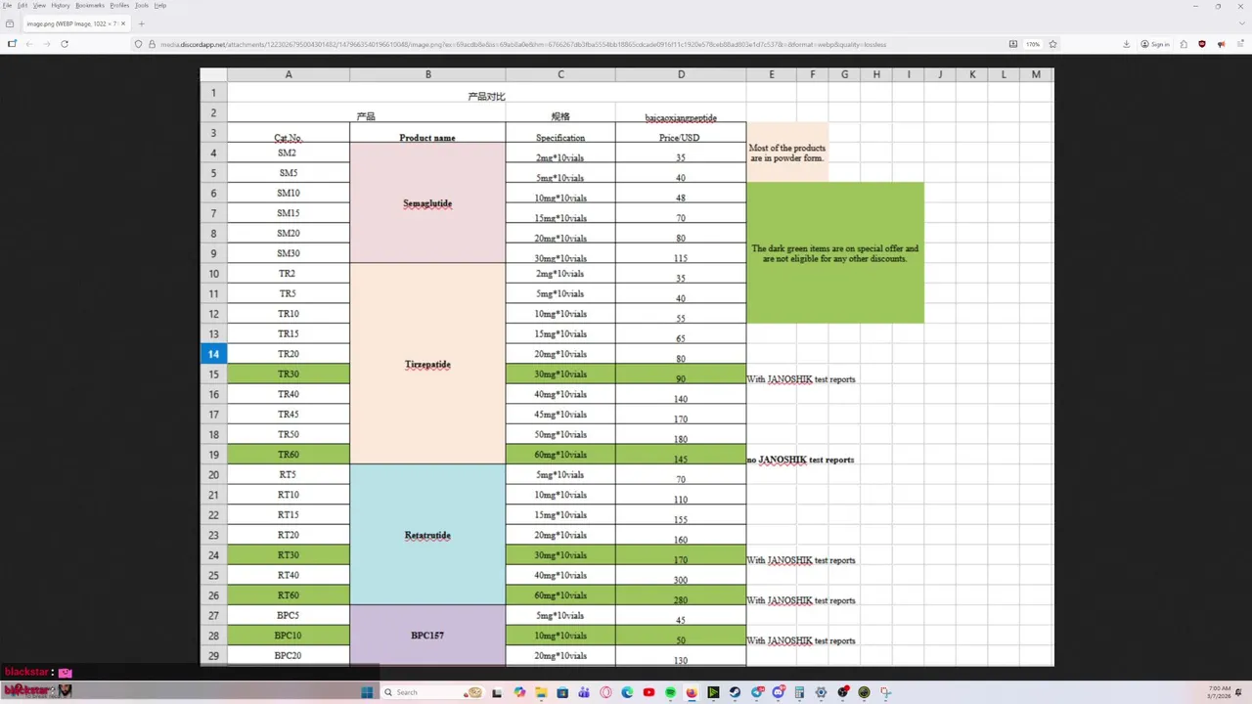Click the Tirzepatide product cell
Image resolution: width=1252 pixels, height=704 pixels.
[427, 364]
